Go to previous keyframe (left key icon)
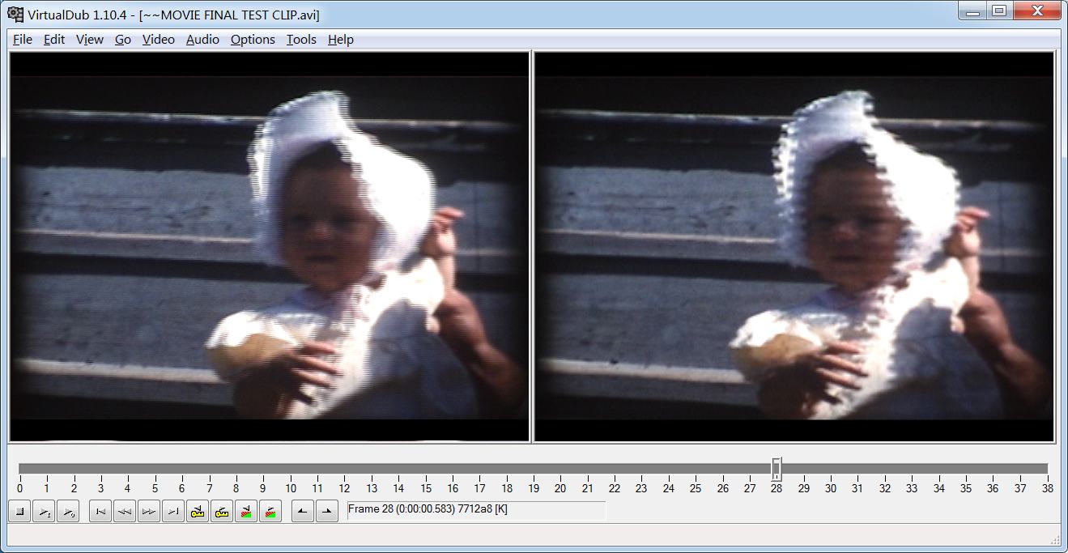Image resolution: width=1068 pixels, height=553 pixels. click(x=198, y=511)
